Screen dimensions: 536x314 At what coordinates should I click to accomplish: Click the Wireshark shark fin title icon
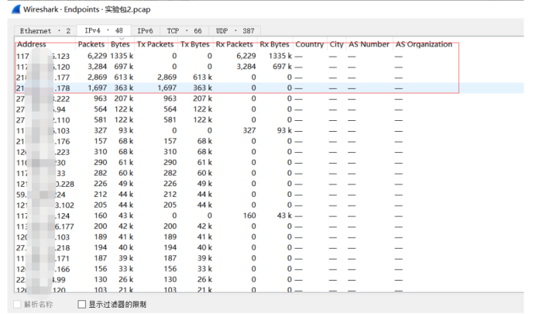(15, 9)
